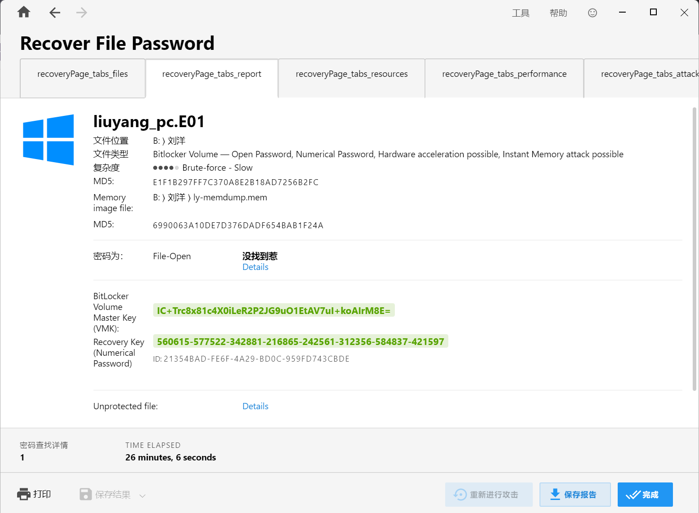Click the 密码查找详情 label

[44, 445]
